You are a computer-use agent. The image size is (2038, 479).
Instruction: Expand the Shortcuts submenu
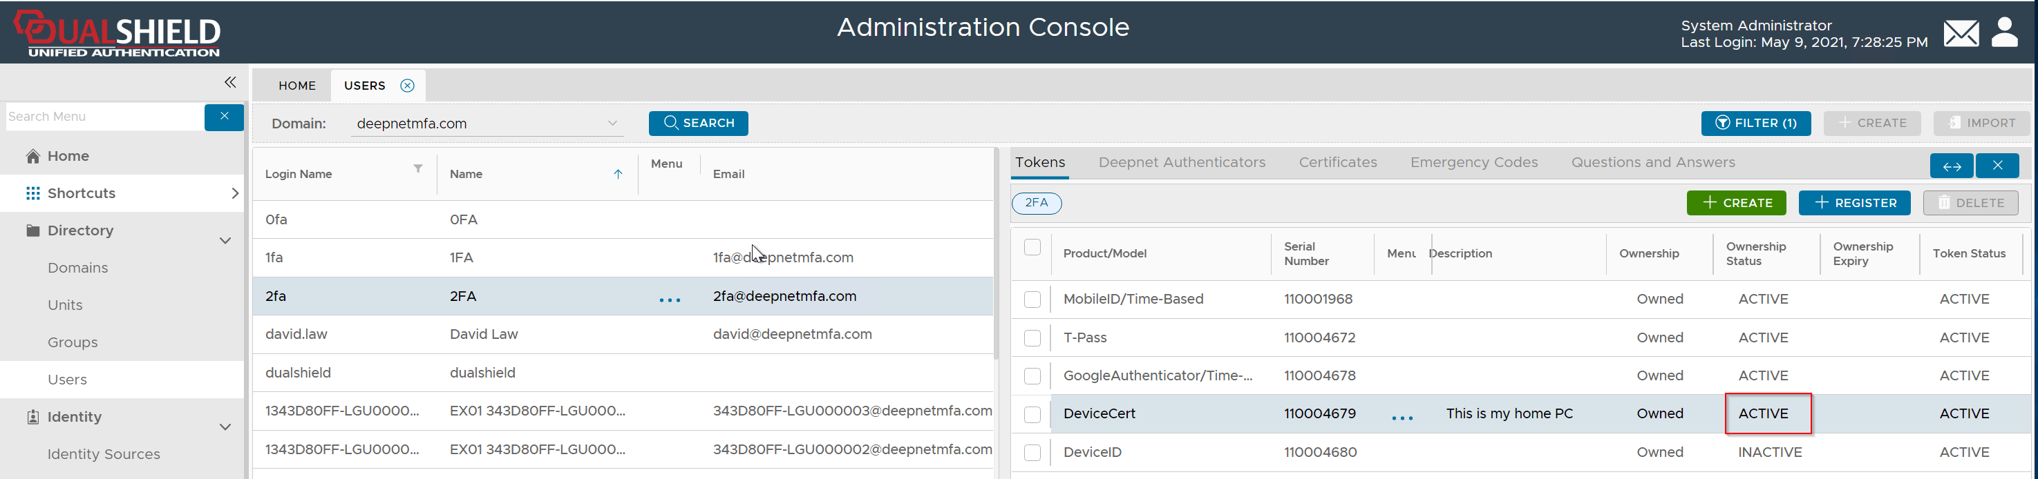tap(234, 193)
